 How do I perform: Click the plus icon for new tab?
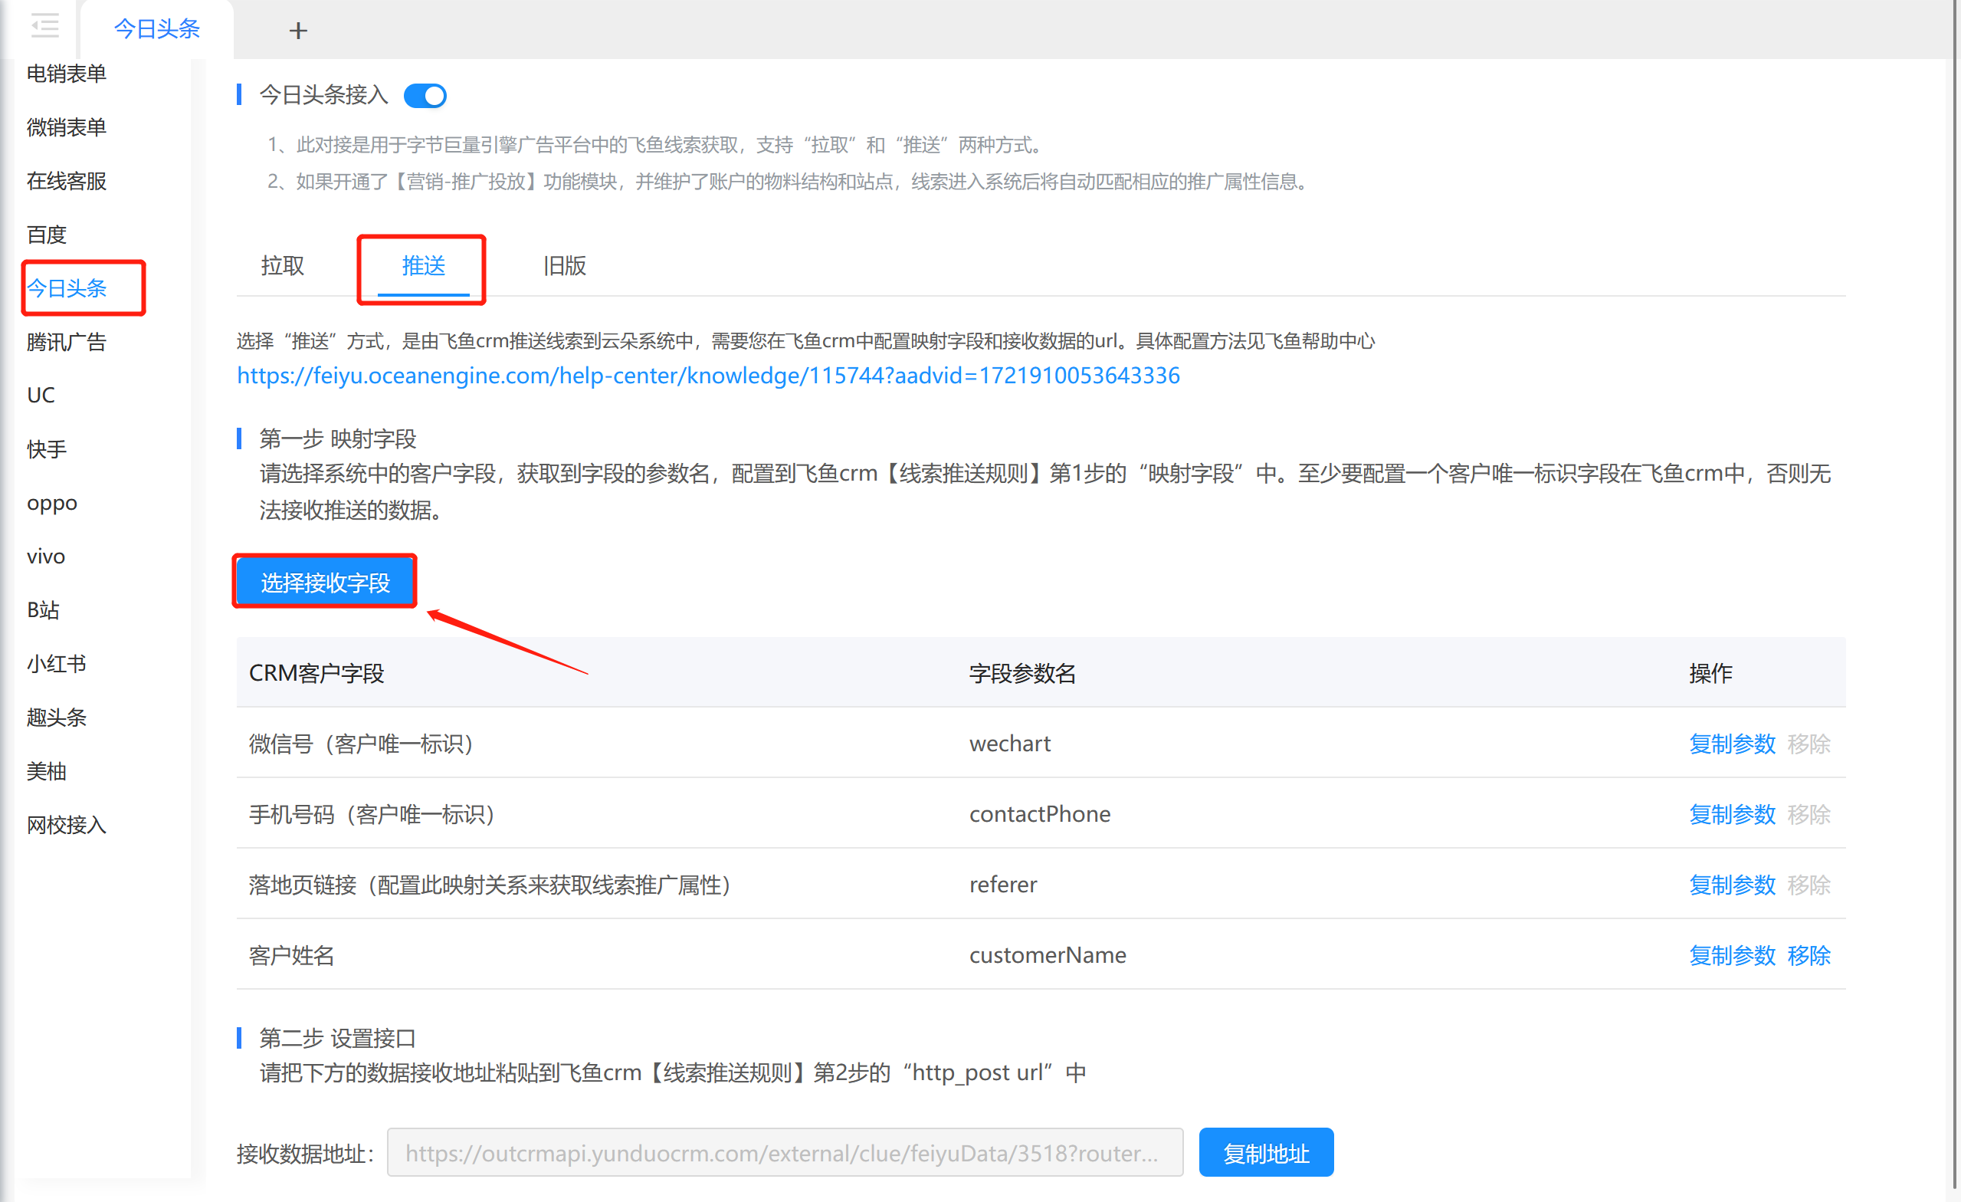(297, 30)
